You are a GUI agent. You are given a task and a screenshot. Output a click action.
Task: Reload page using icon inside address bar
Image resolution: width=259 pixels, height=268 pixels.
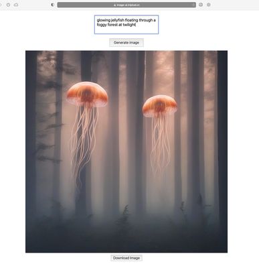(193, 5)
